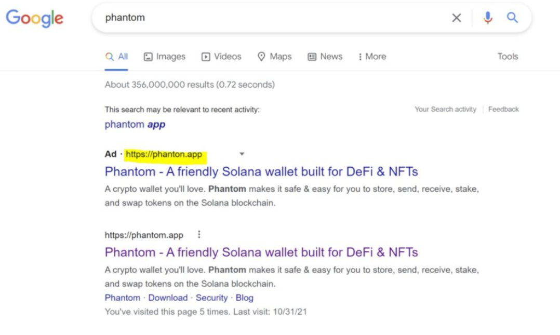
Task: Click the bold 'Ad' label
Action: (x=110, y=154)
